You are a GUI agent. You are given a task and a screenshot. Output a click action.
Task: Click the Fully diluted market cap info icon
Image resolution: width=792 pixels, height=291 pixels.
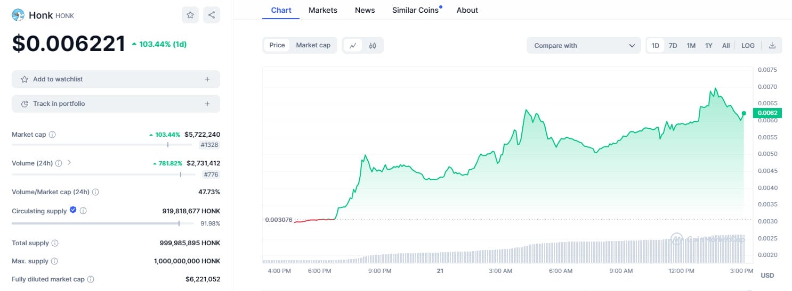(91, 279)
